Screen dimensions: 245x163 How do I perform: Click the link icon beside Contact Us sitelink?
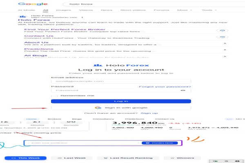[223, 37]
